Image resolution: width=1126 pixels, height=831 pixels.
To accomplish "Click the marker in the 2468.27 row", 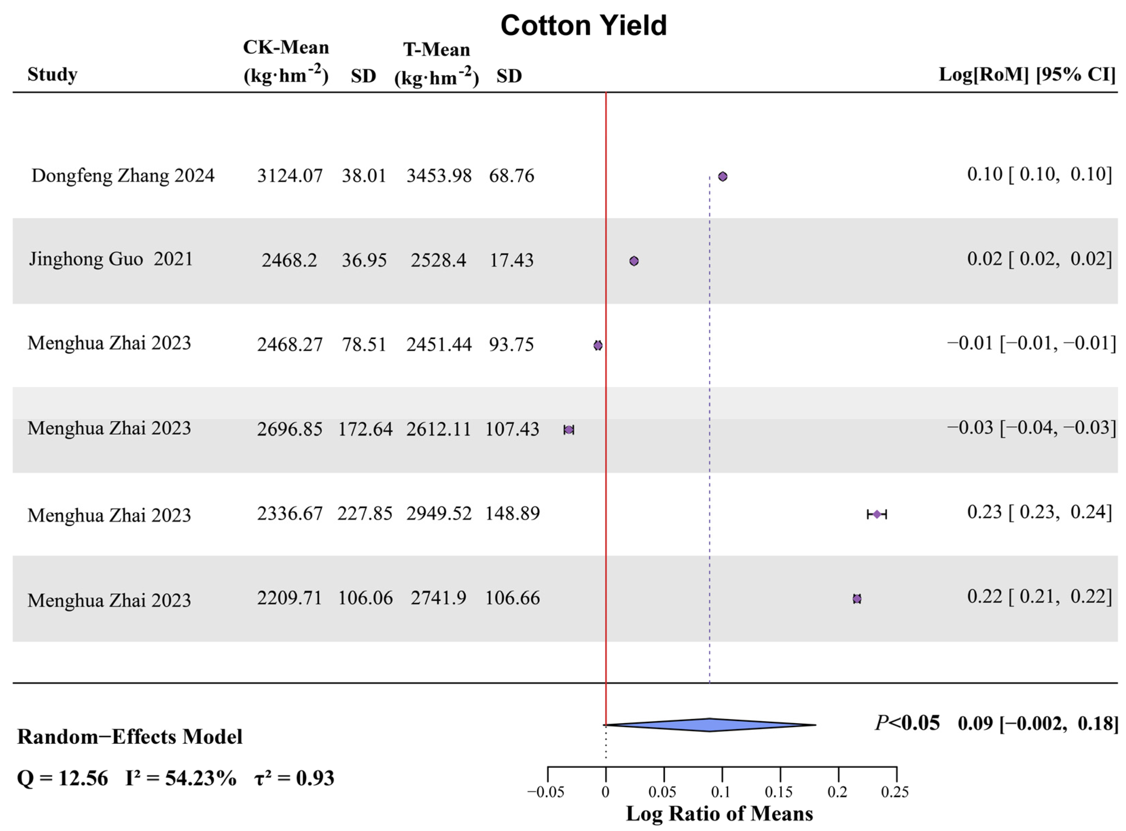I will [x=598, y=345].
